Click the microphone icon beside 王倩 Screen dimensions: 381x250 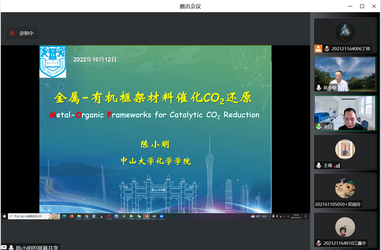click(319, 165)
